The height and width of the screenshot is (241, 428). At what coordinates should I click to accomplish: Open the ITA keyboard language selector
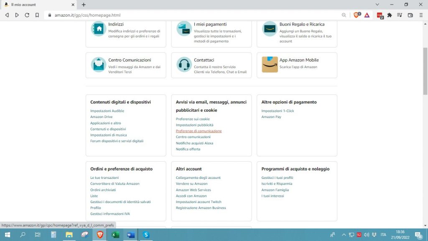[383, 234]
